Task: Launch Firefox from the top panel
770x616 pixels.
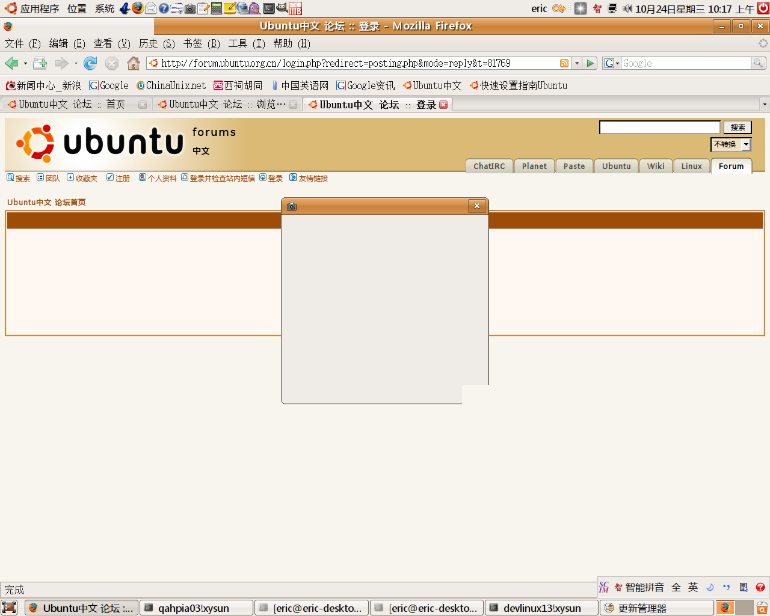Action: click(x=138, y=8)
